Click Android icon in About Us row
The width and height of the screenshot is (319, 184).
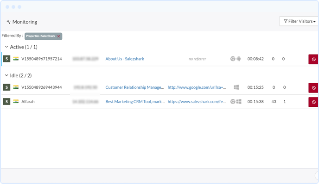point(239,59)
